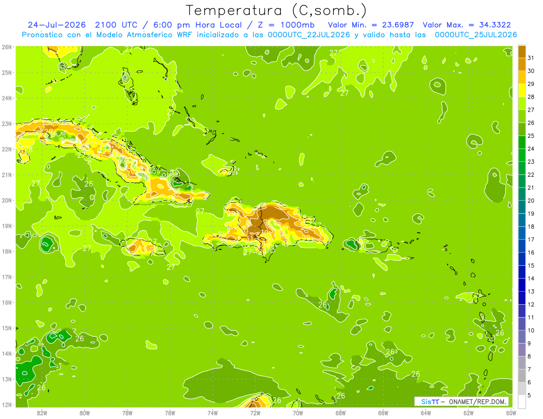Pick the brown swatch above 31
The width and height of the screenshot is (543, 419).
(x=521, y=52)
